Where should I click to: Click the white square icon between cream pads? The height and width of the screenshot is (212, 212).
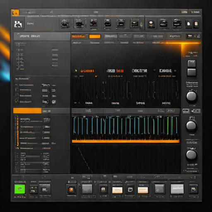point(130,190)
